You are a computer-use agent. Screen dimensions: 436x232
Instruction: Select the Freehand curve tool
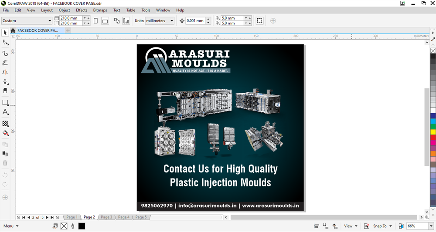tap(5, 53)
